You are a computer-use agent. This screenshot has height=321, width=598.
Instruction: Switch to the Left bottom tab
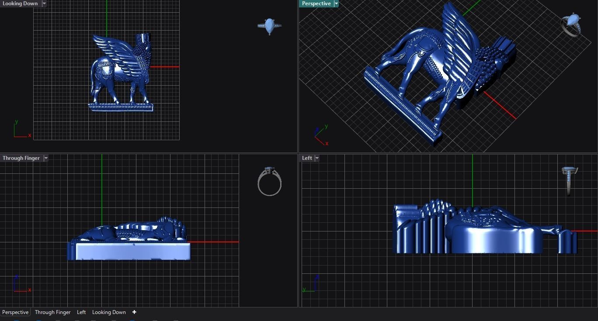[x=81, y=312]
